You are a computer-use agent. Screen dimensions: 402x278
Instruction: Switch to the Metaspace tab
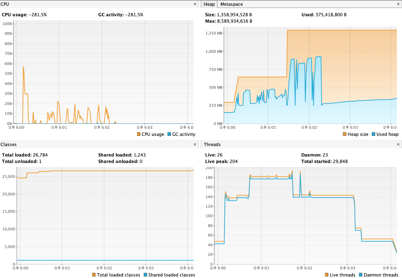click(231, 4)
